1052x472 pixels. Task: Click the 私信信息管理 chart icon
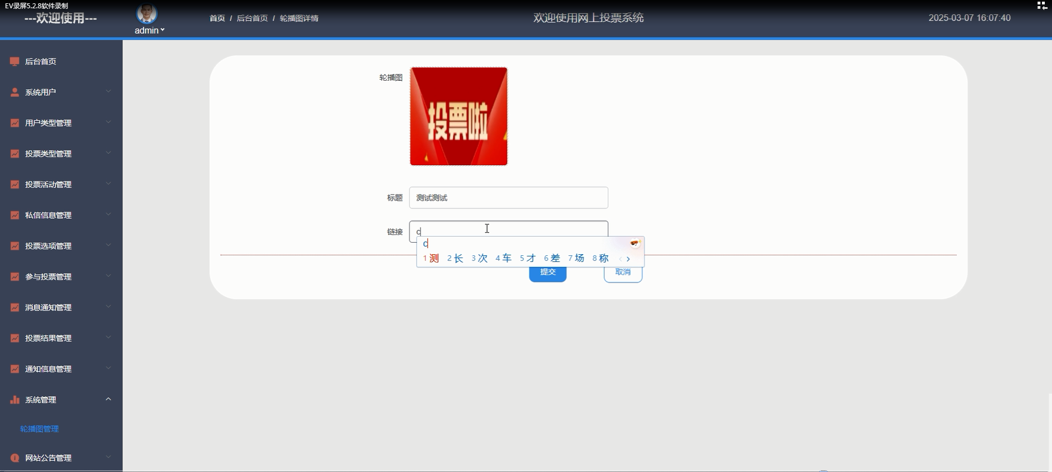(15, 215)
